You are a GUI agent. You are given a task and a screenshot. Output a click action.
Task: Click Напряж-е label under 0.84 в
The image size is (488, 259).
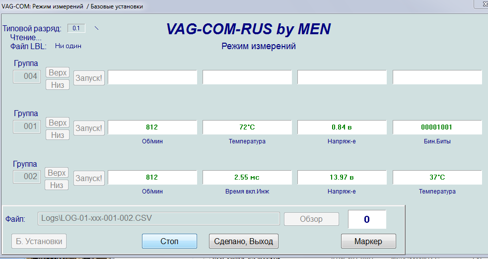(342, 141)
